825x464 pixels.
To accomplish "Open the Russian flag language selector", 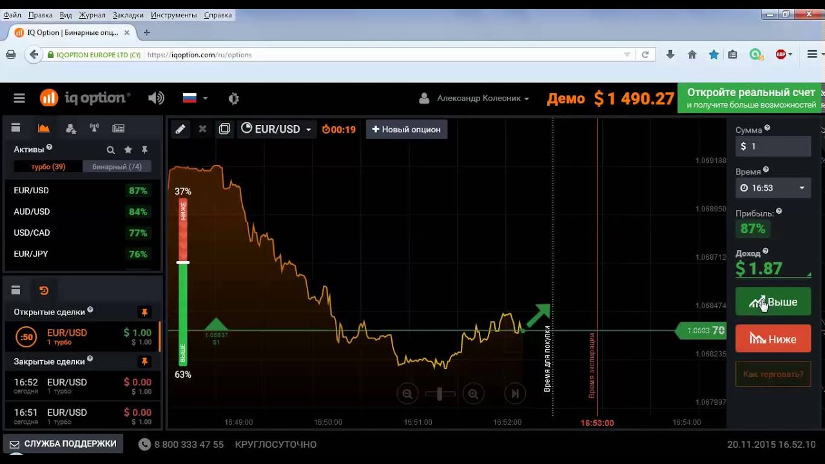I will (195, 98).
